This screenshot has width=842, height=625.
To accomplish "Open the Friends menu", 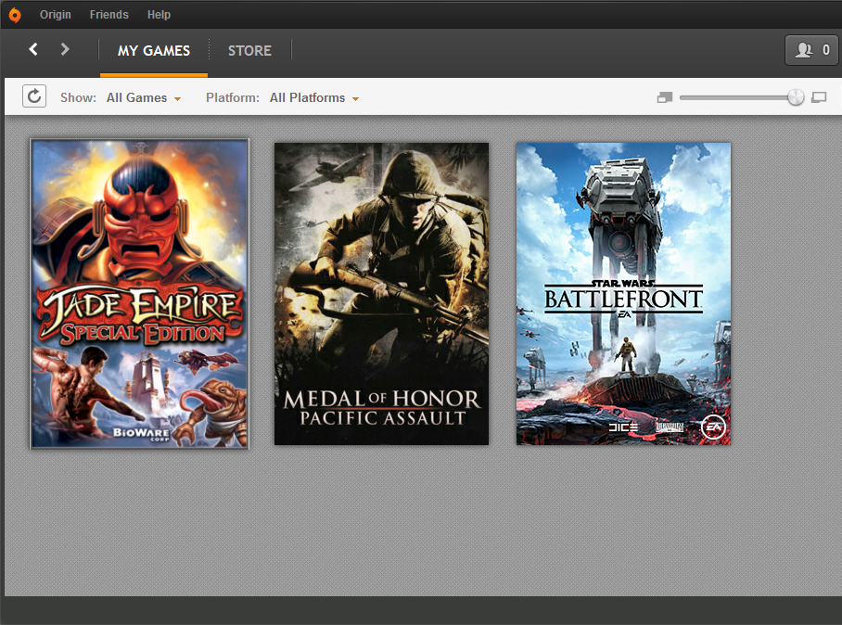I will click(109, 15).
